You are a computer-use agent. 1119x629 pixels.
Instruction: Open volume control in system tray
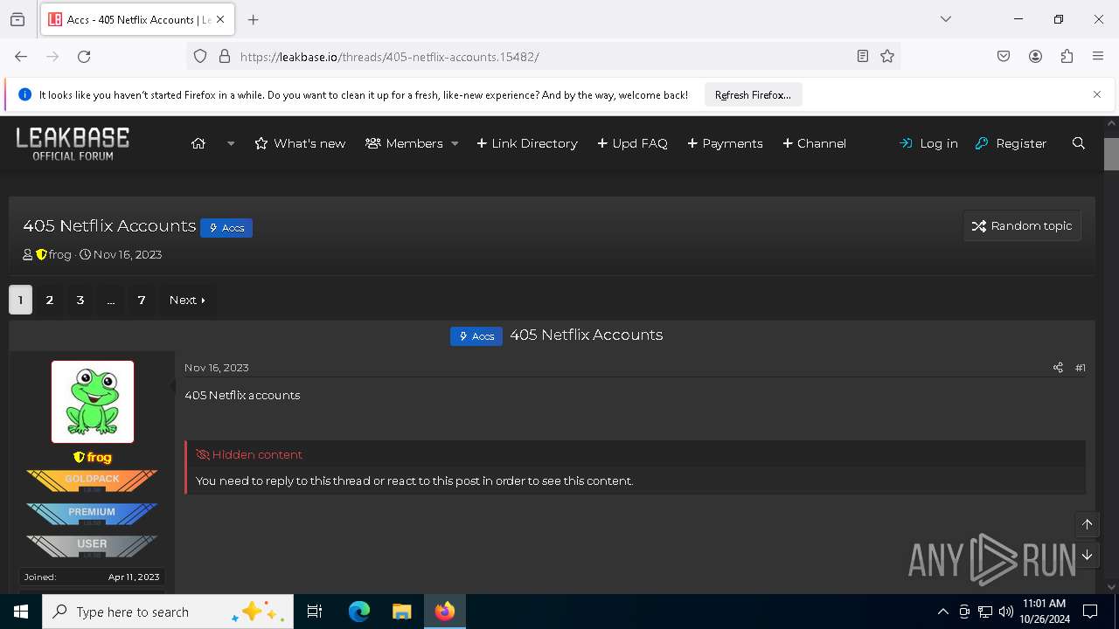pyautogui.click(x=1006, y=612)
